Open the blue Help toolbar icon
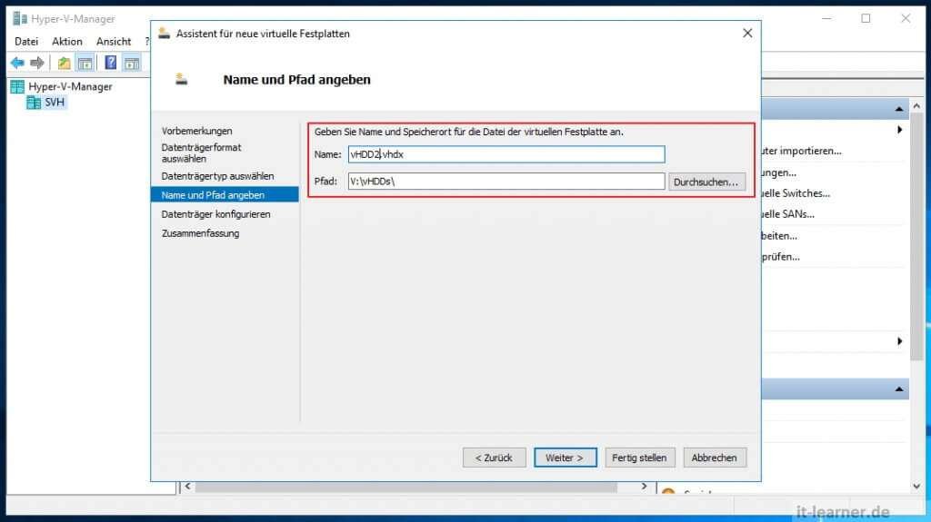Image resolution: width=931 pixels, height=522 pixels. (110, 63)
